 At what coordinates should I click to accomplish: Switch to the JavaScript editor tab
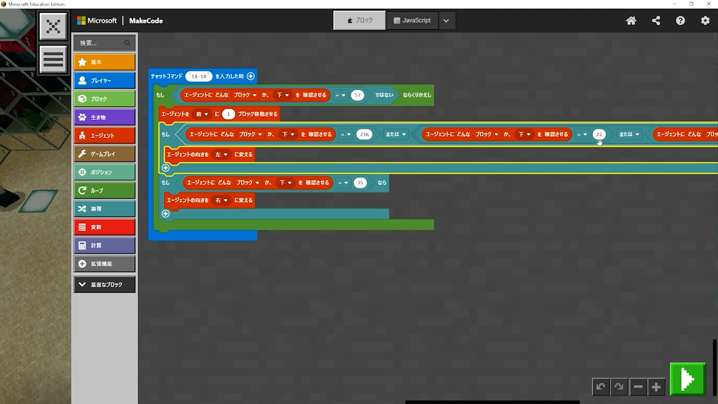point(412,21)
